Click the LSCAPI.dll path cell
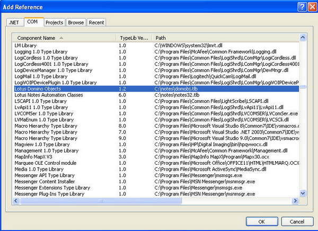 tap(211, 101)
